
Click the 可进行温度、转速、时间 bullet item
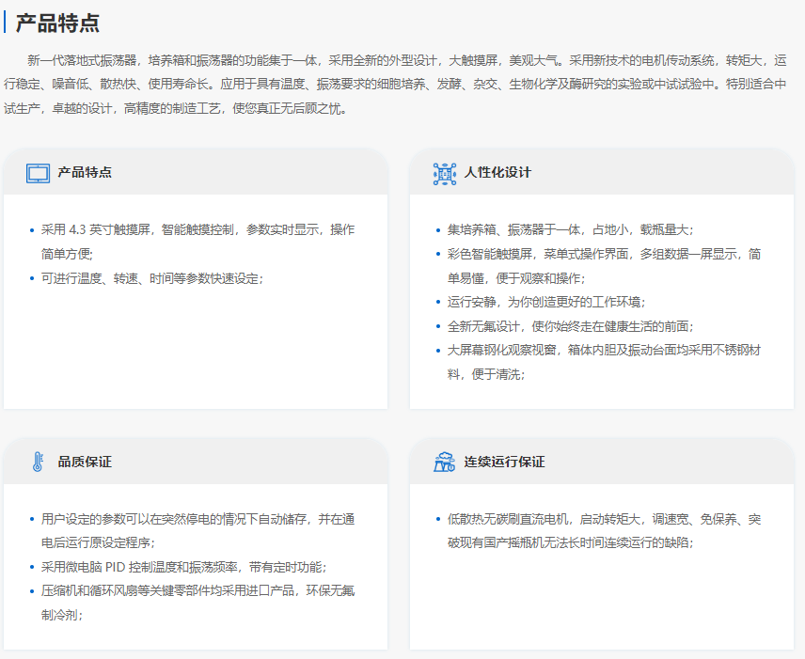(x=152, y=277)
